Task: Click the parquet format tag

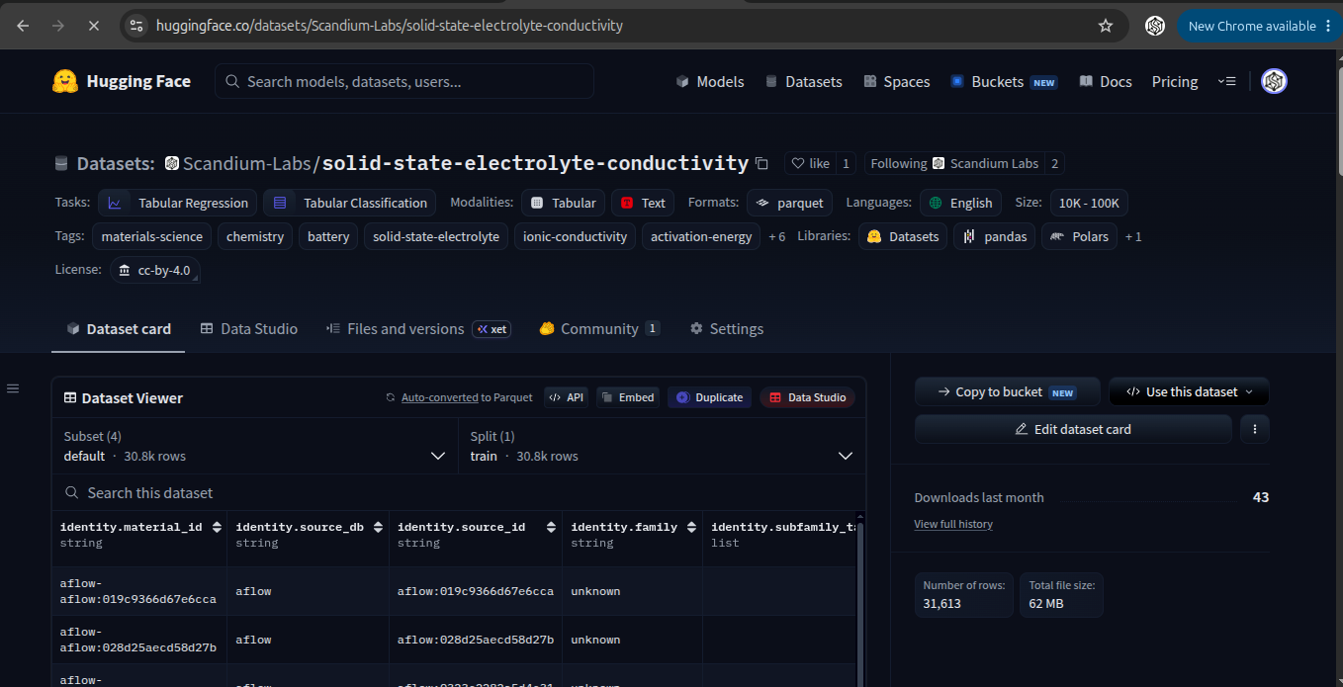Action: (x=789, y=203)
